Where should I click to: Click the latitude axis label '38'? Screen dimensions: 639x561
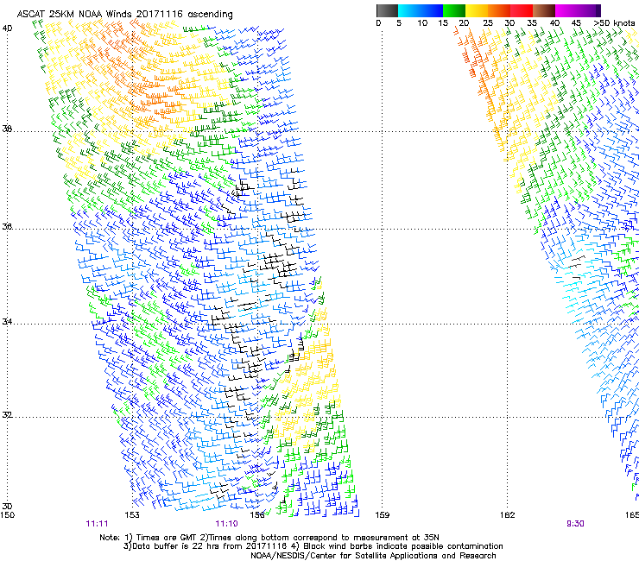point(7,129)
